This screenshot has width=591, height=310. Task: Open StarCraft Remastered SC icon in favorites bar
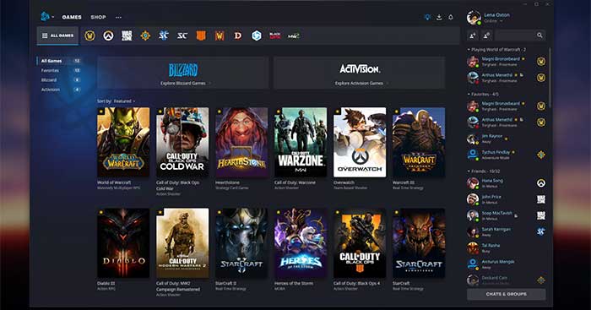(x=182, y=35)
